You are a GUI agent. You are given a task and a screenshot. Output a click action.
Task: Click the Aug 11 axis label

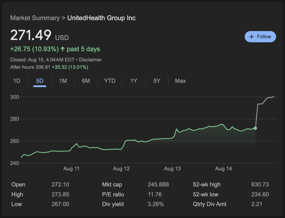(x=71, y=169)
